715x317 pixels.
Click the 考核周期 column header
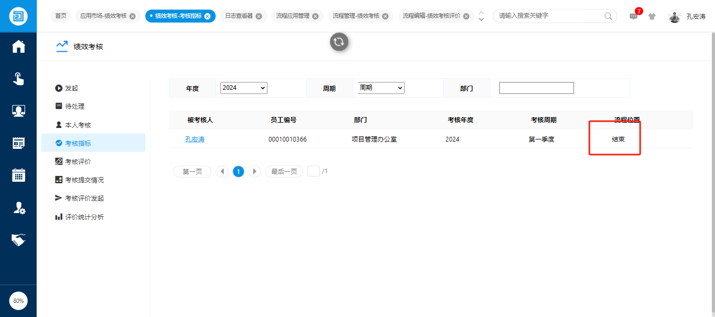click(x=544, y=120)
